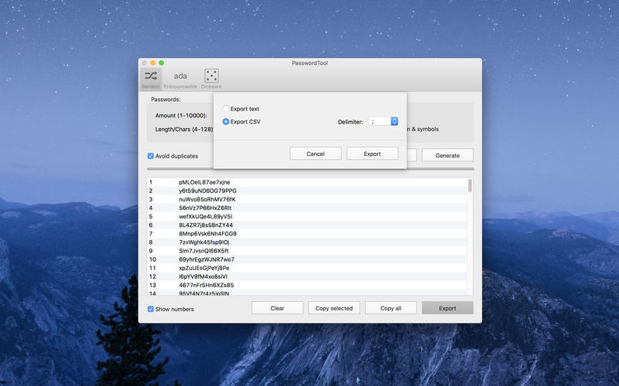Select password row 8L4ZR7j8s58nZY44
This screenshot has width=619, height=386.
[x=307, y=225]
